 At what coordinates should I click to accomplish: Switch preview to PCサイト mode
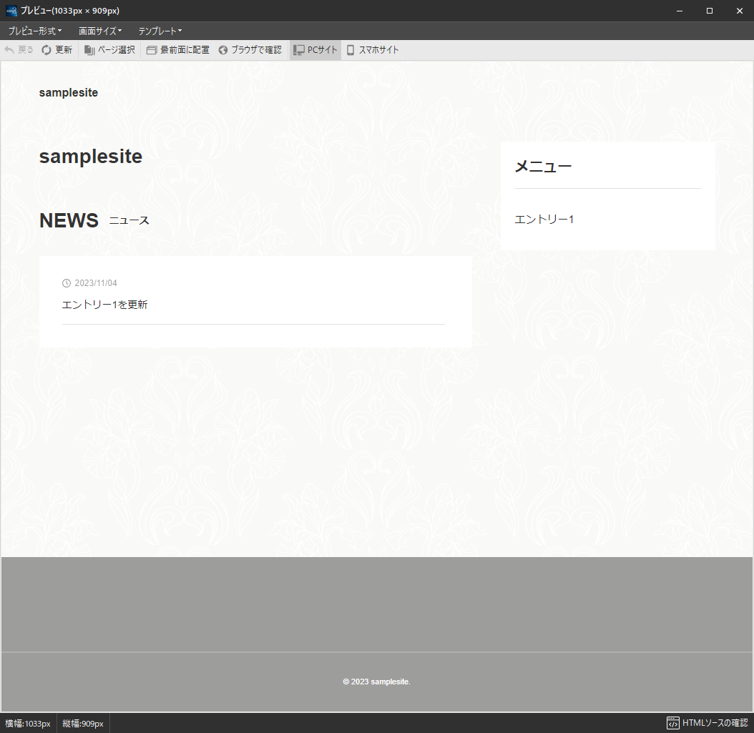(315, 50)
